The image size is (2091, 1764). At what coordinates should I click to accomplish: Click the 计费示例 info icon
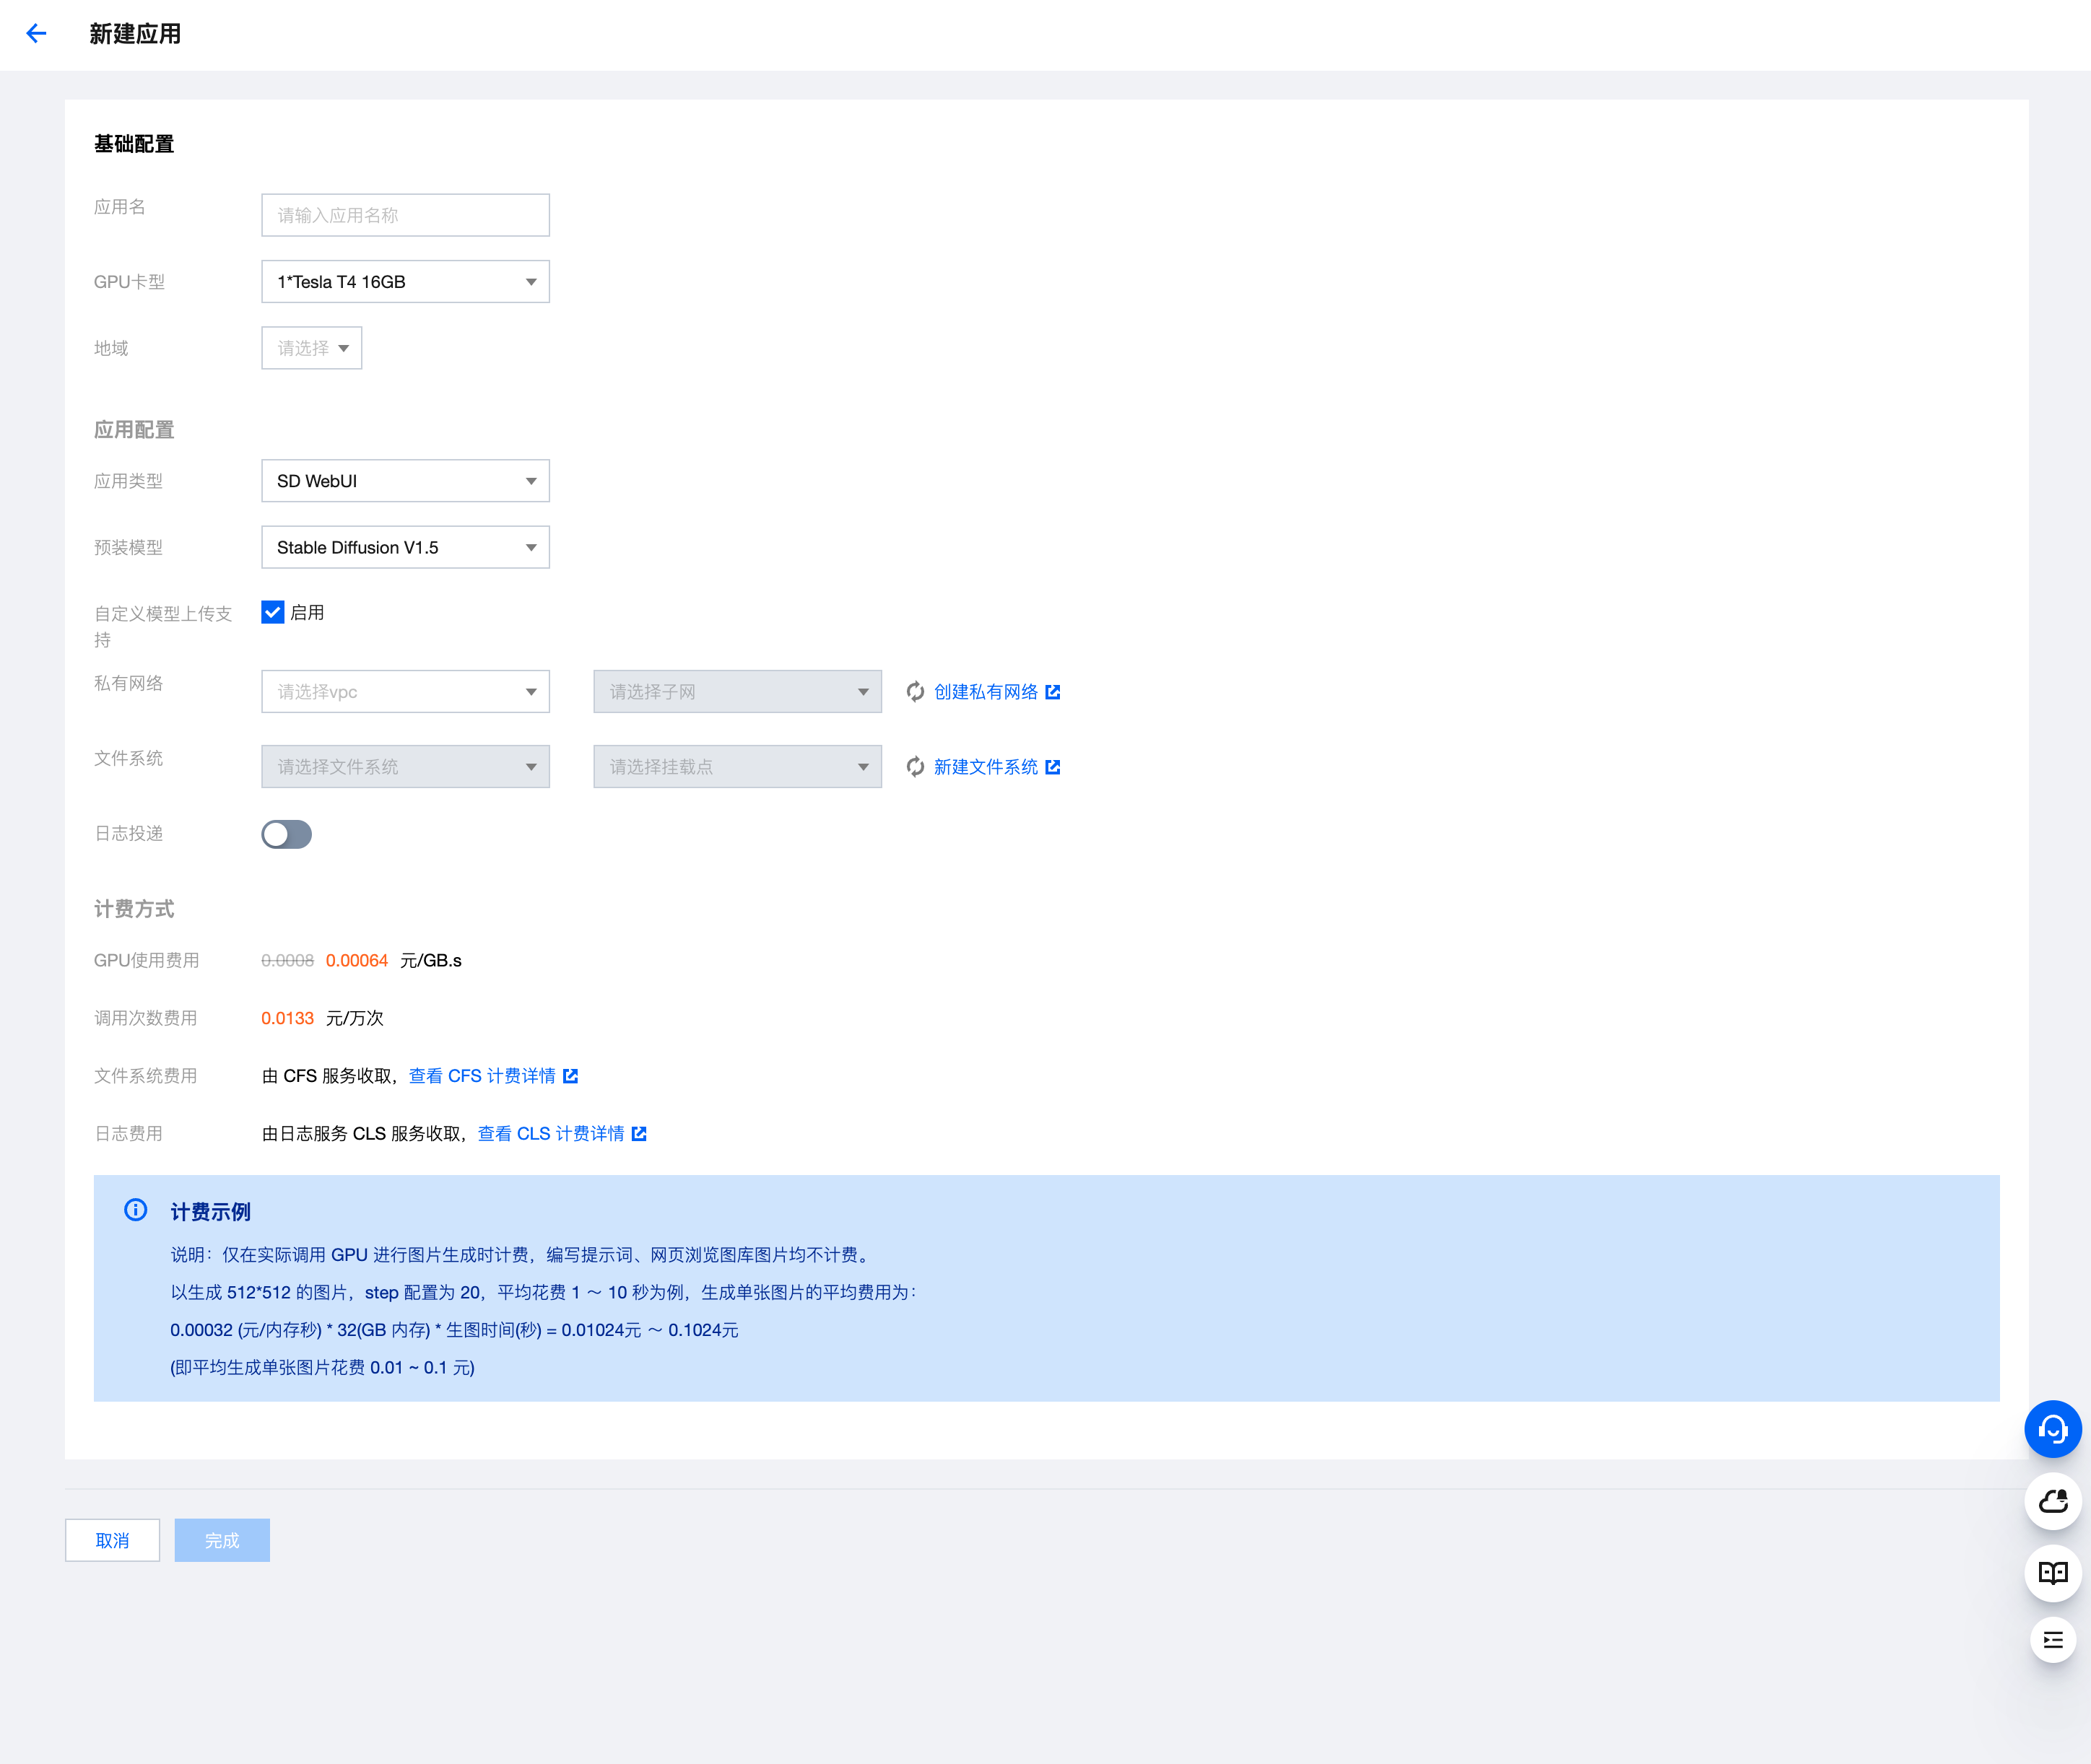tap(136, 1210)
